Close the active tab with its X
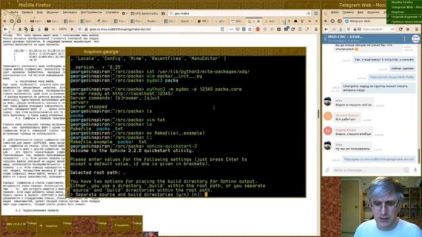Screen dimensions: 422x237 [259, 21]
